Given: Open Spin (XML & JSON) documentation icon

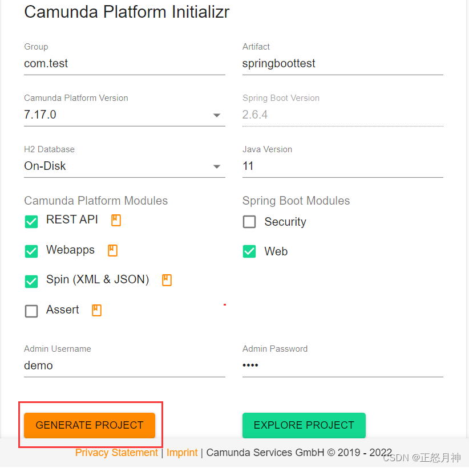Looking at the screenshot, I should click(x=166, y=279).
